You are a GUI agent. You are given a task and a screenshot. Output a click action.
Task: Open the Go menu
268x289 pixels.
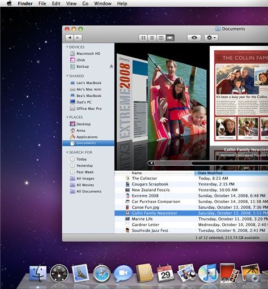pyautogui.click(x=86, y=3)
